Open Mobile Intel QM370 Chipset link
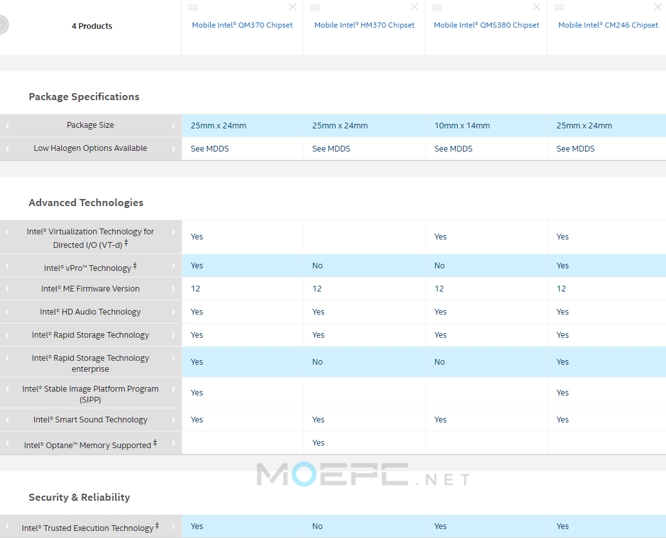This screenshot has height=538, width=666. click(242, 25)
